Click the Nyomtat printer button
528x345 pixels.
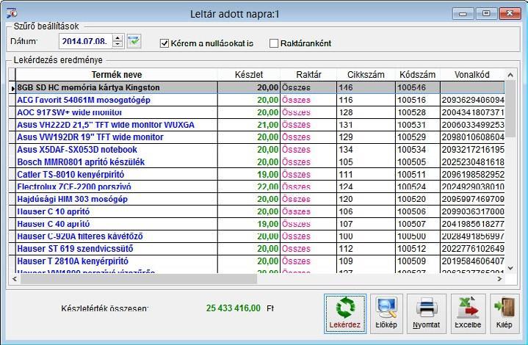pyautogui.click(x=427, y=313)
